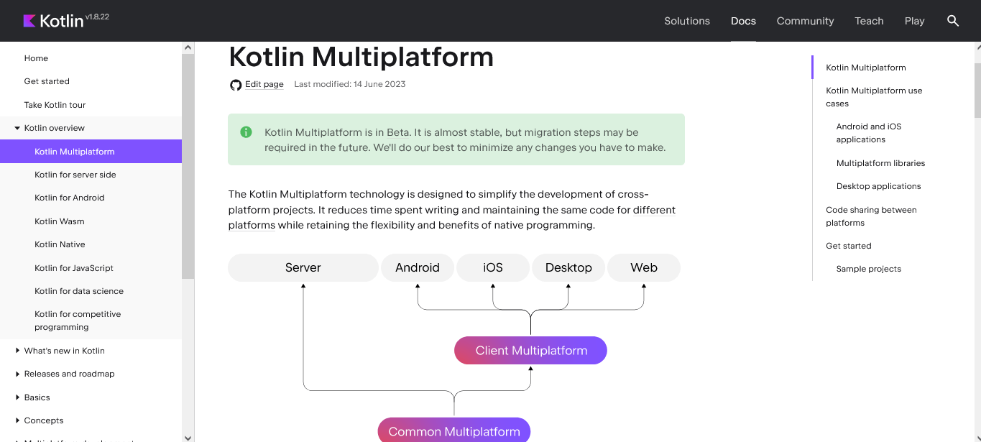Jump to Desktop applications section
The width and height of the screenshot is (981, 442).
[878, 186]
